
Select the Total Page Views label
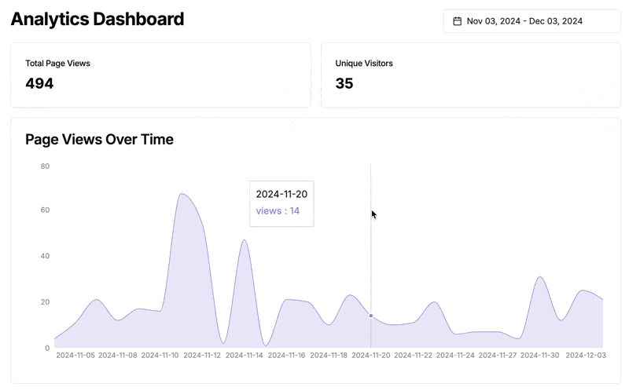click(57, 64)
